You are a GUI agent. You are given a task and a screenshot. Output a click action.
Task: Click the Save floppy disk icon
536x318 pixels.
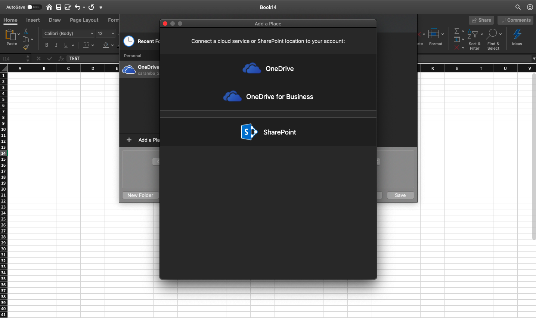pyautogui.click(x=59, y=7)
